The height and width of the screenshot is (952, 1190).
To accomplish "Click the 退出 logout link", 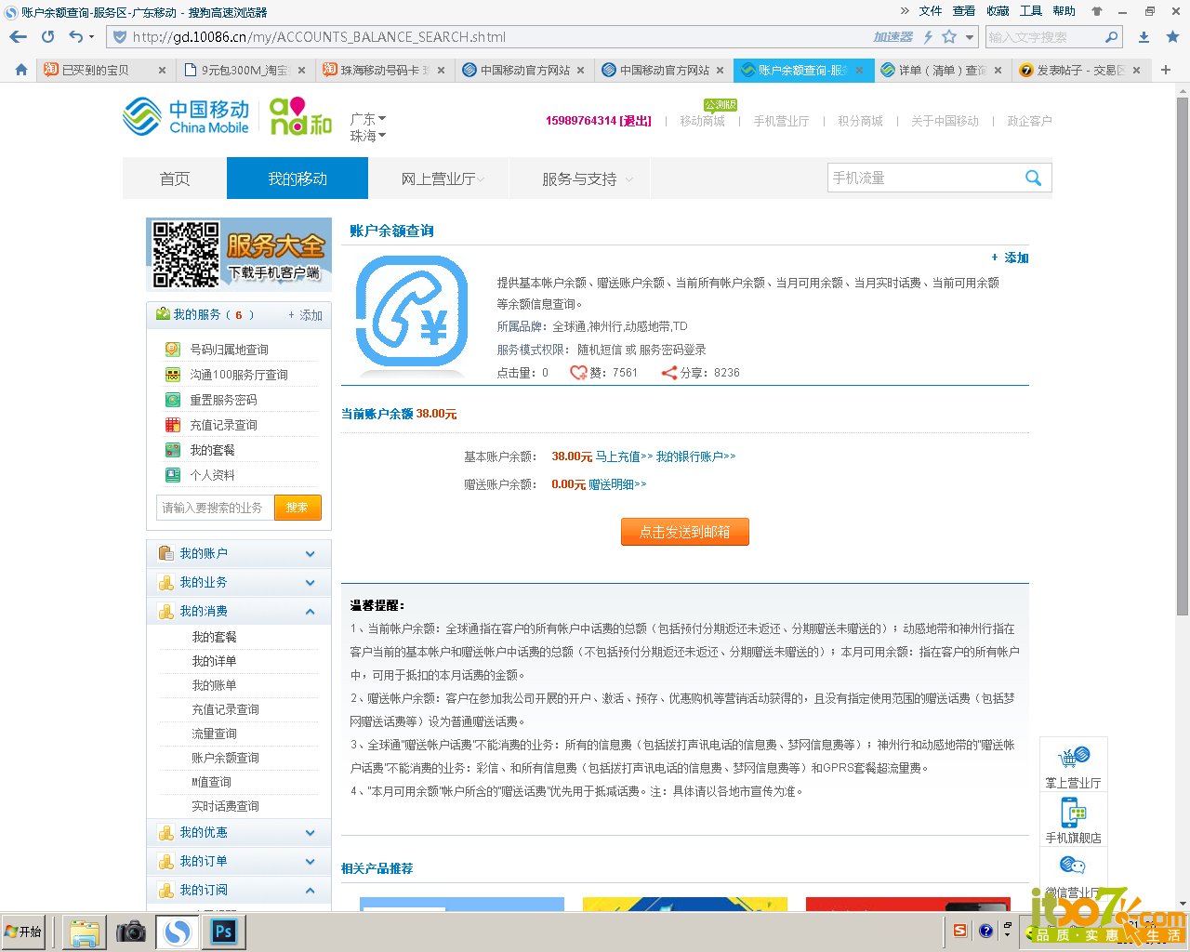I will click(637, 121).
